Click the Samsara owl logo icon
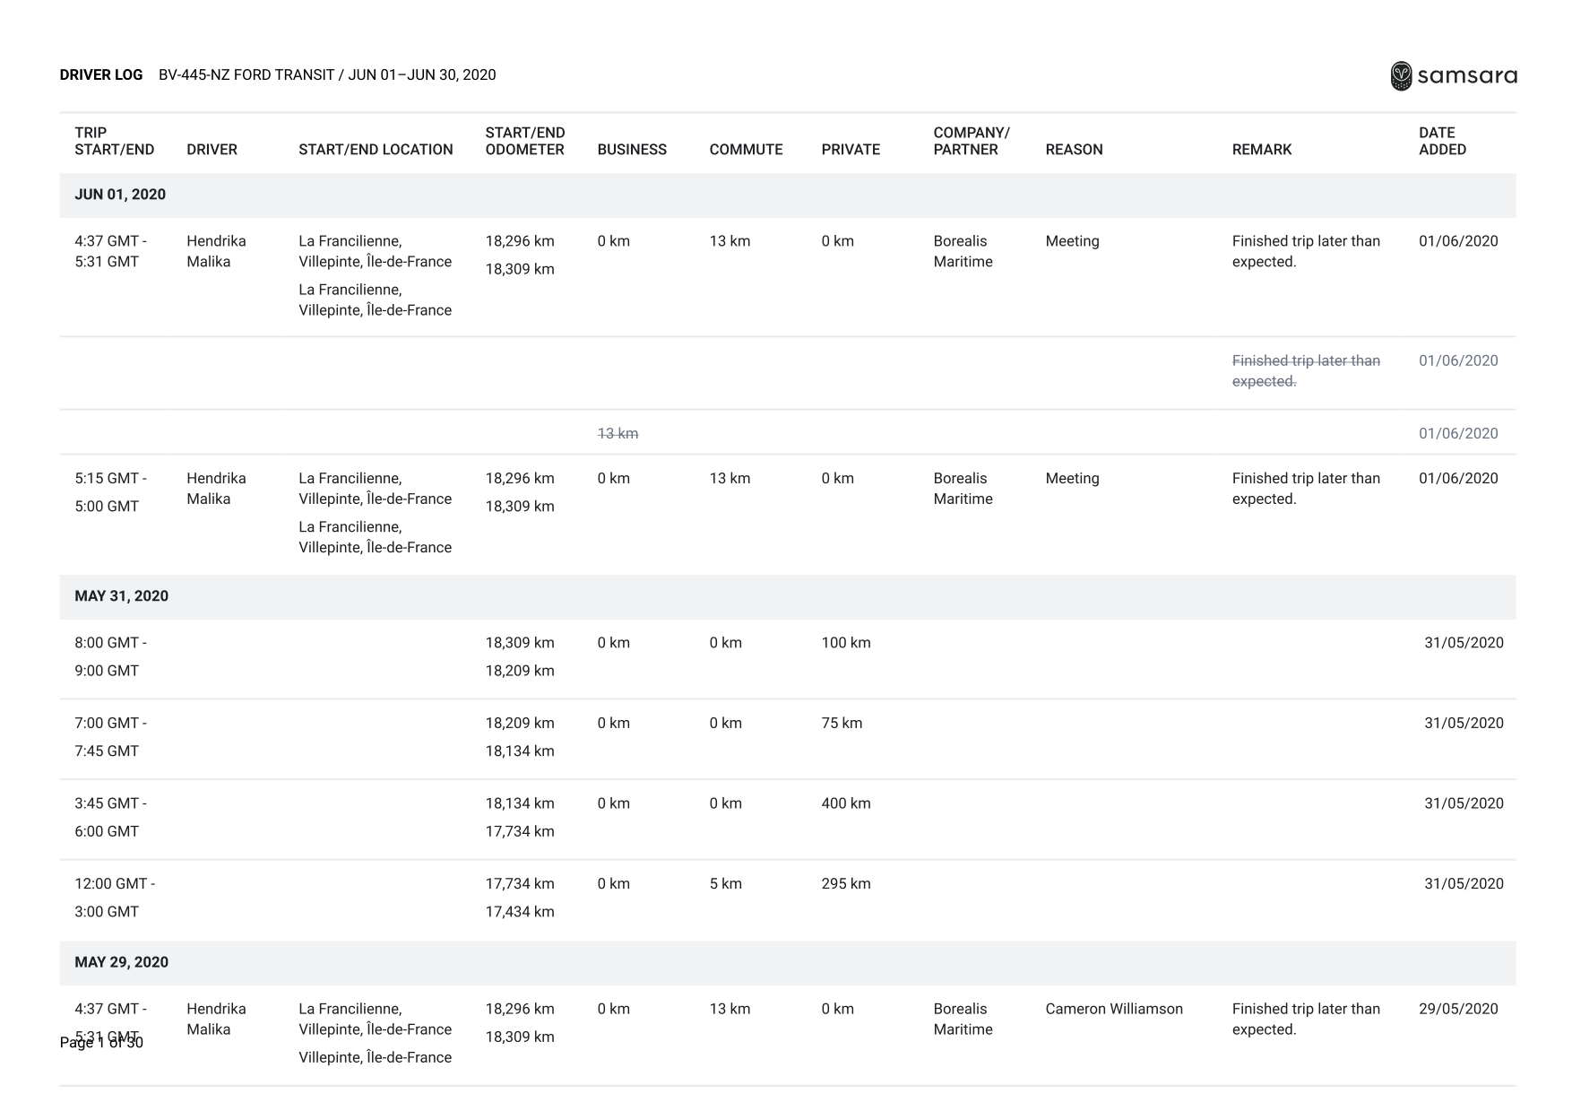This screenshot has width=1572, height=1111. [x=1401, y=76]
